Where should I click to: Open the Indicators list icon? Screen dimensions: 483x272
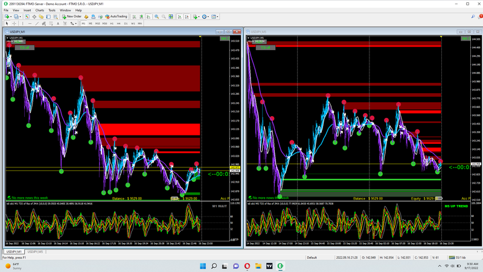point(195,17)
